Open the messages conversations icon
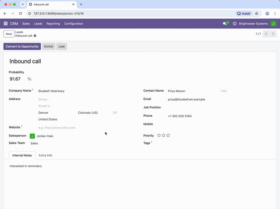280x209 pixels. pos(224,24)
